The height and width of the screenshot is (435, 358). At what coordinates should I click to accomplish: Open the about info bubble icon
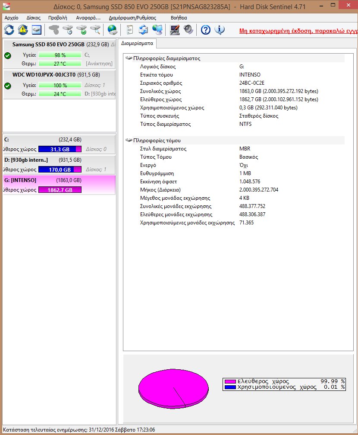point(220,30)
